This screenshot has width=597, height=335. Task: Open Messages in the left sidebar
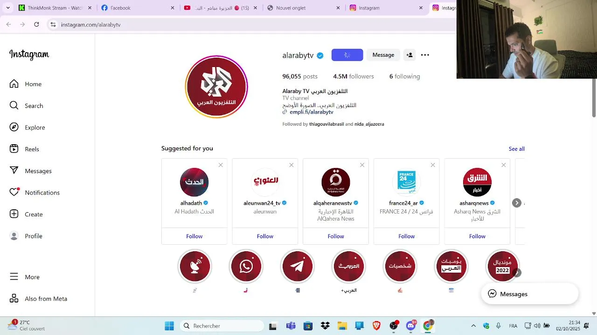click(x=31, y=171)
